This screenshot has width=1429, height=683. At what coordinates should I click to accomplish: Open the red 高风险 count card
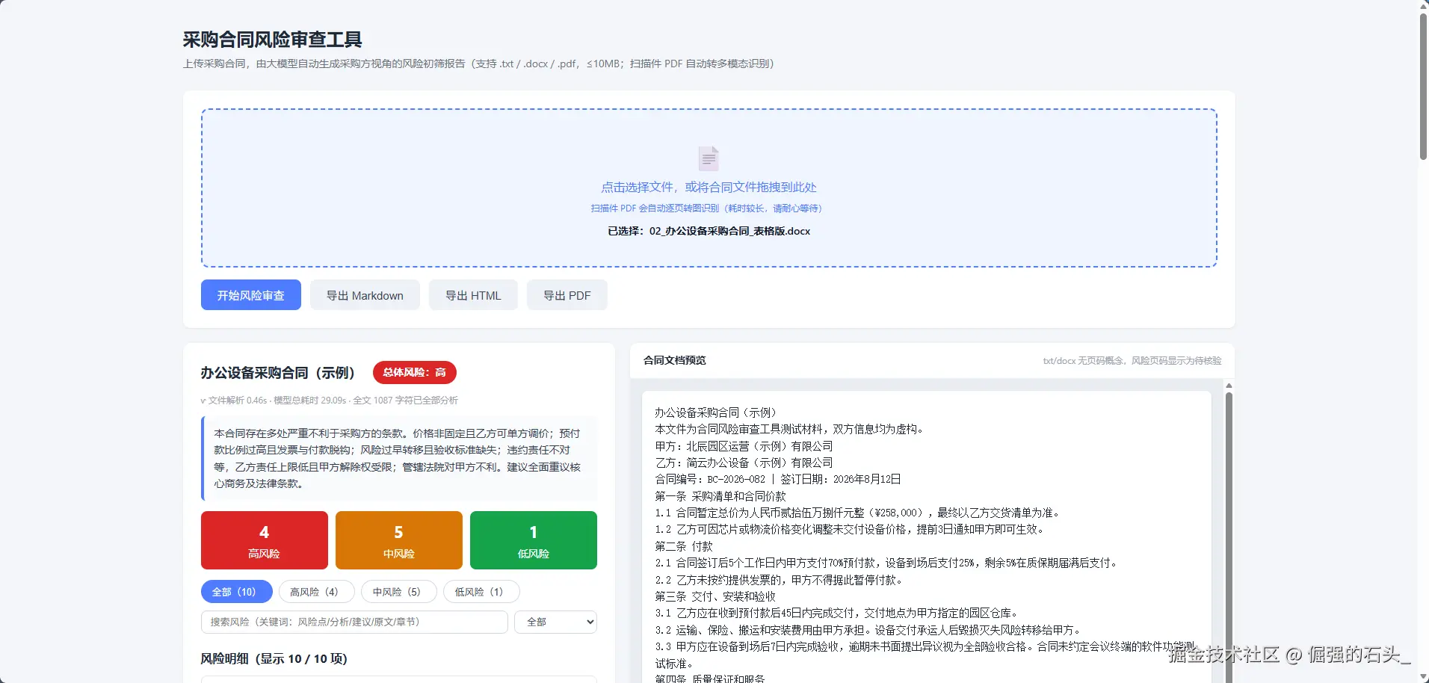click(x=265, y=540)
